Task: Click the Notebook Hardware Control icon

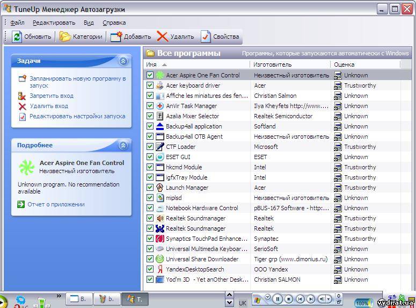Action: pyautogui.click(x=160, y=208)
